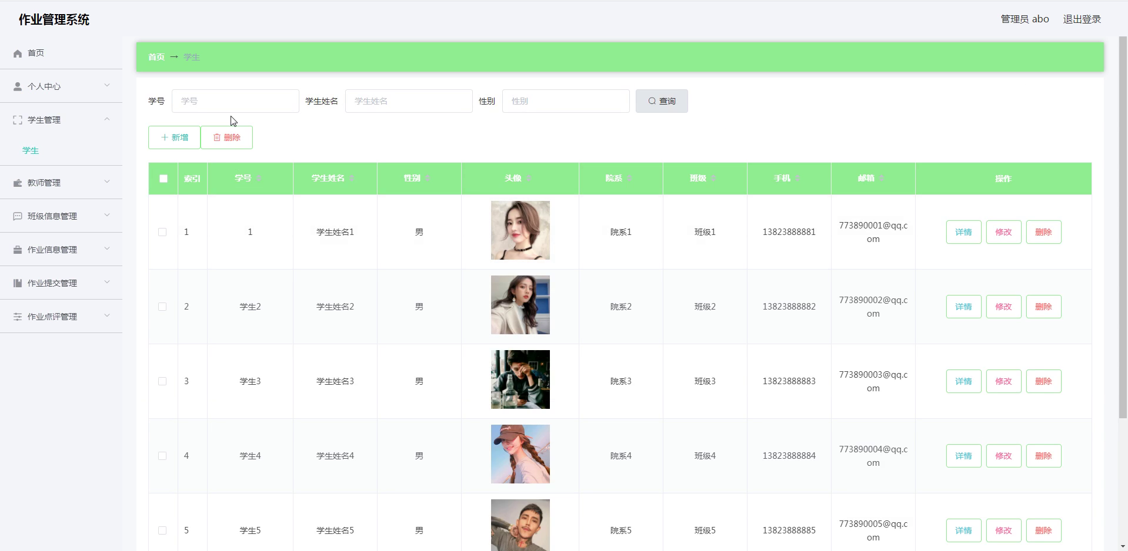
Task: Open 作业信息管理 in the sidebar
Action: (61, 250)
